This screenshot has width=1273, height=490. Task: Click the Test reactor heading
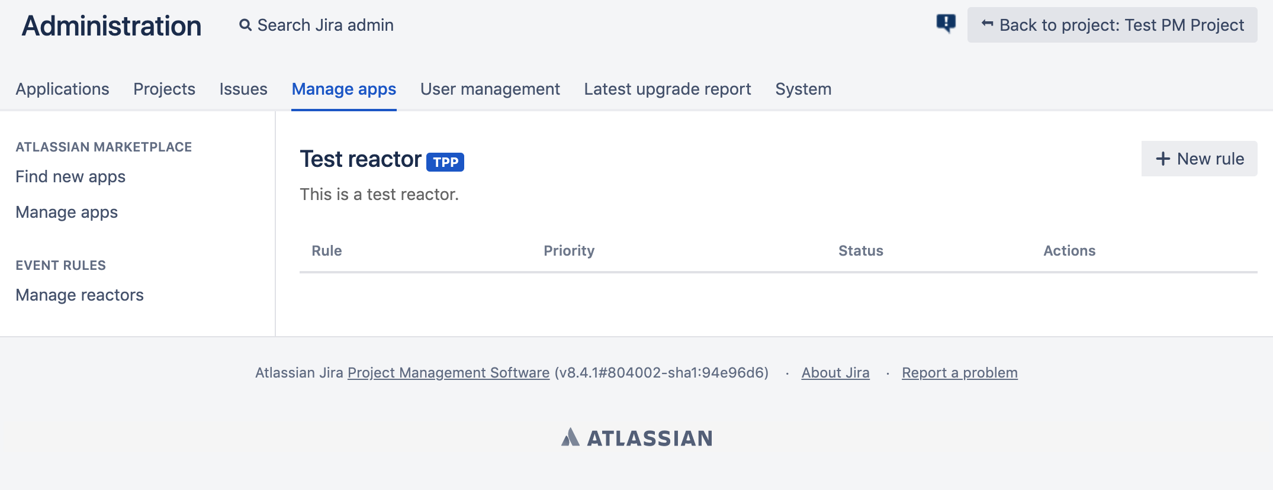point(361,159)
